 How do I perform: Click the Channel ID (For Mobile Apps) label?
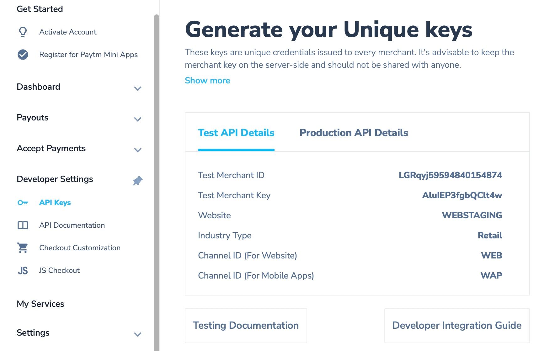pos(256,275)
